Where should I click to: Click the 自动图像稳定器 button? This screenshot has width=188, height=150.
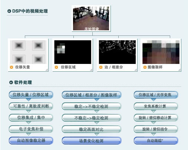click(x=31, y=140)
